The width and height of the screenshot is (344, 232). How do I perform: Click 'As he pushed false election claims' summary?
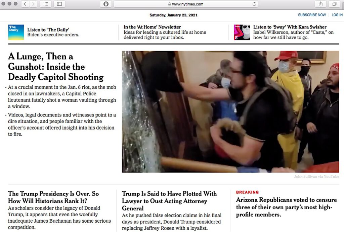click(x=172, y=222)
